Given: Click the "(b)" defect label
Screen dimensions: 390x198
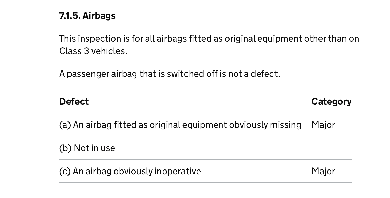Looking at the screenshot, I should 65,148.
